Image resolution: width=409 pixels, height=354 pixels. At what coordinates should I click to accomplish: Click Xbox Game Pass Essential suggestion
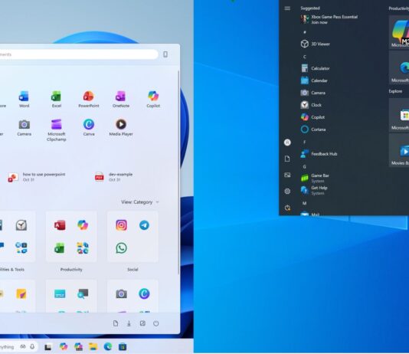[329, 20]
